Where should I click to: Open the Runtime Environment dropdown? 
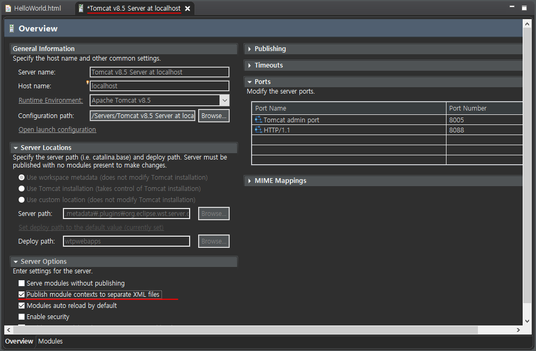225,101
